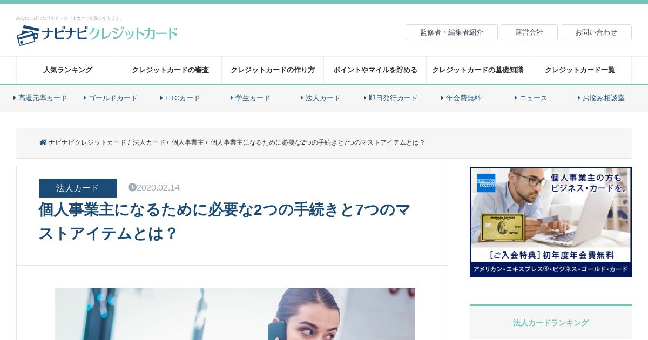Select 人気ランキング menu item
The height and width of the screenshot is (340, 648).
67,70
